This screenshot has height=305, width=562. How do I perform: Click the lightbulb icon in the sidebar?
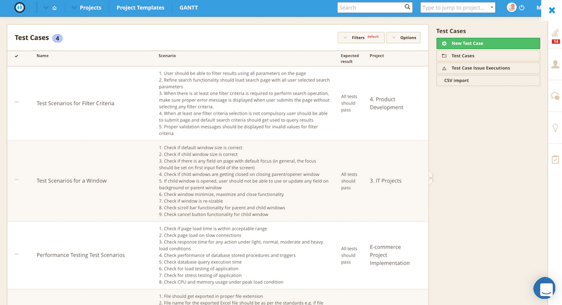click(555, 128)
